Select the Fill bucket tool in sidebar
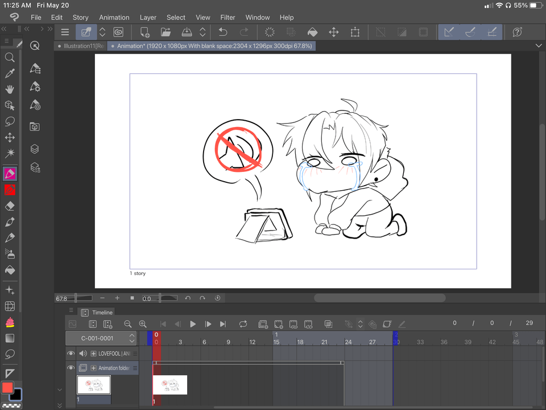The image size is (546, 410). click(10, 270)
